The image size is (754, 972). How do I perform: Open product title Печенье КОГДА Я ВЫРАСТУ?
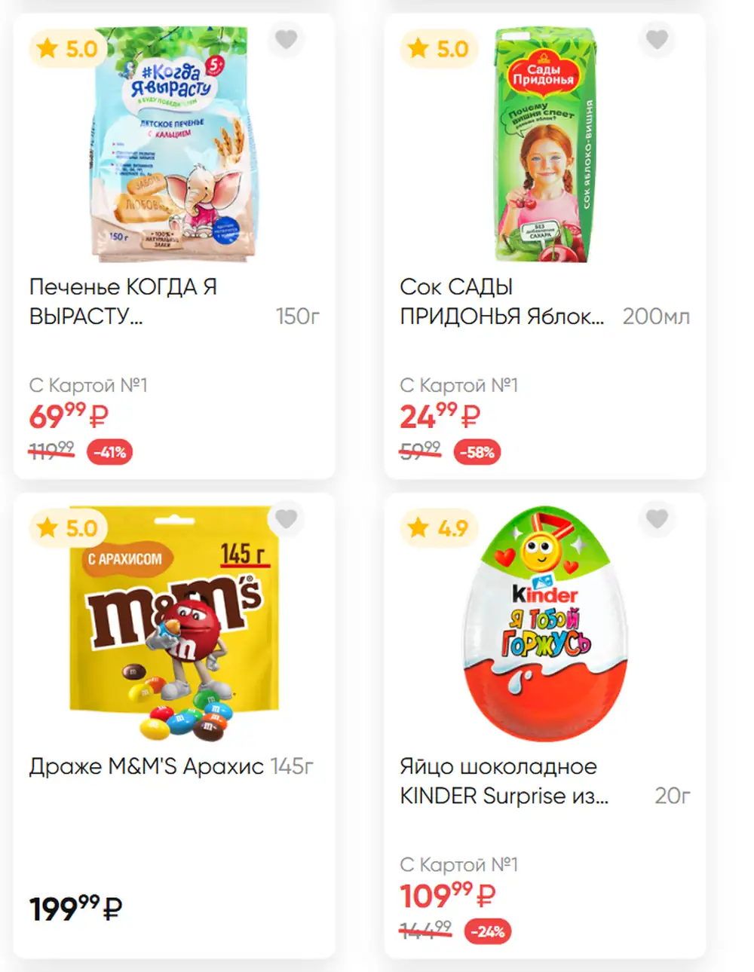click(x=123, y=301)
